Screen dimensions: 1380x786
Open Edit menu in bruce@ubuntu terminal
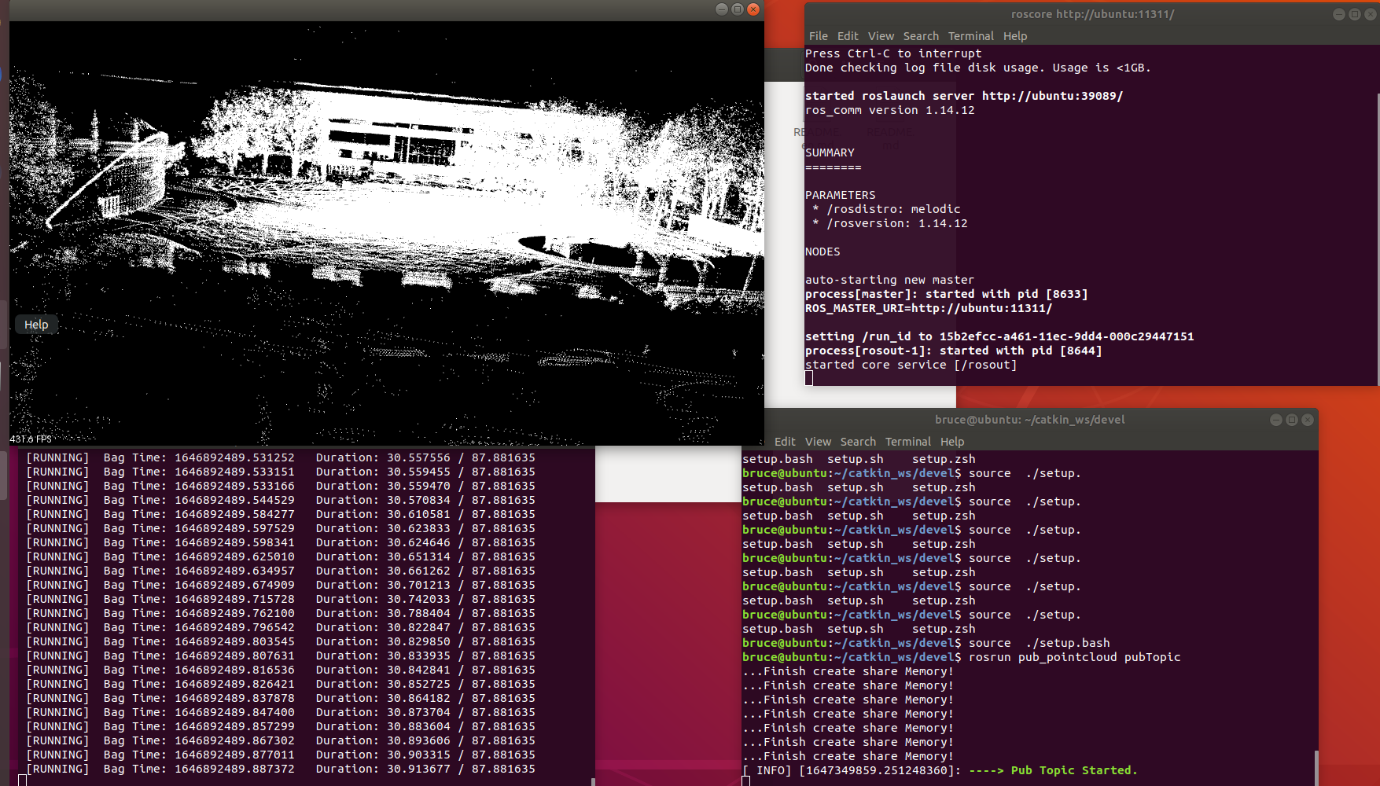point(785,442)
